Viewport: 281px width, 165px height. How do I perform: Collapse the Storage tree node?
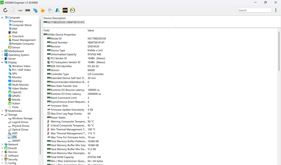point(2,115)
